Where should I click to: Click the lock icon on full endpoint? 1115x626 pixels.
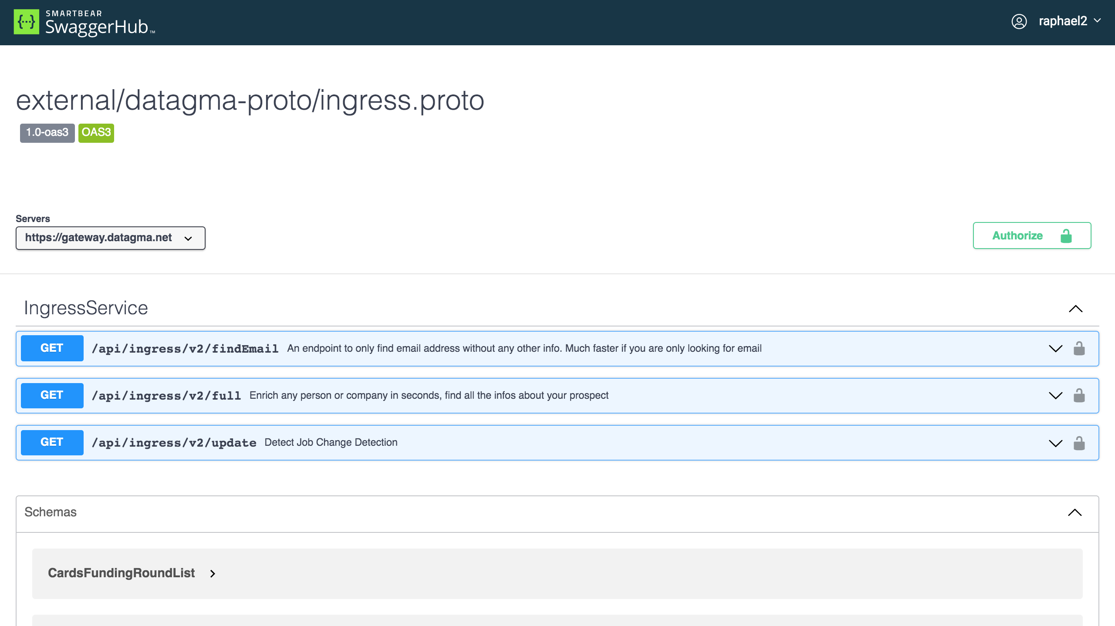tap(1079, 396)
